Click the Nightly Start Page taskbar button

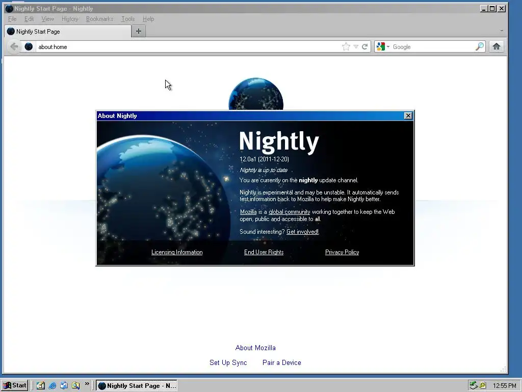137,386
